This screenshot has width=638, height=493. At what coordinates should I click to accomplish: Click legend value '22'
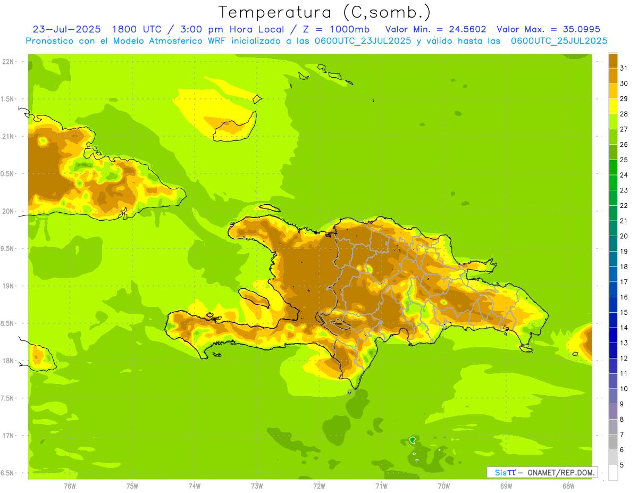pos(624,205)
